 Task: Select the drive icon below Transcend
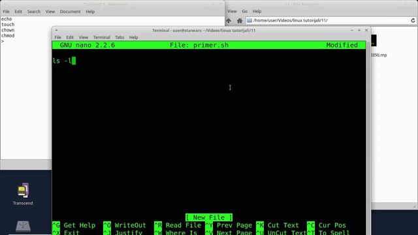[23, 227]
